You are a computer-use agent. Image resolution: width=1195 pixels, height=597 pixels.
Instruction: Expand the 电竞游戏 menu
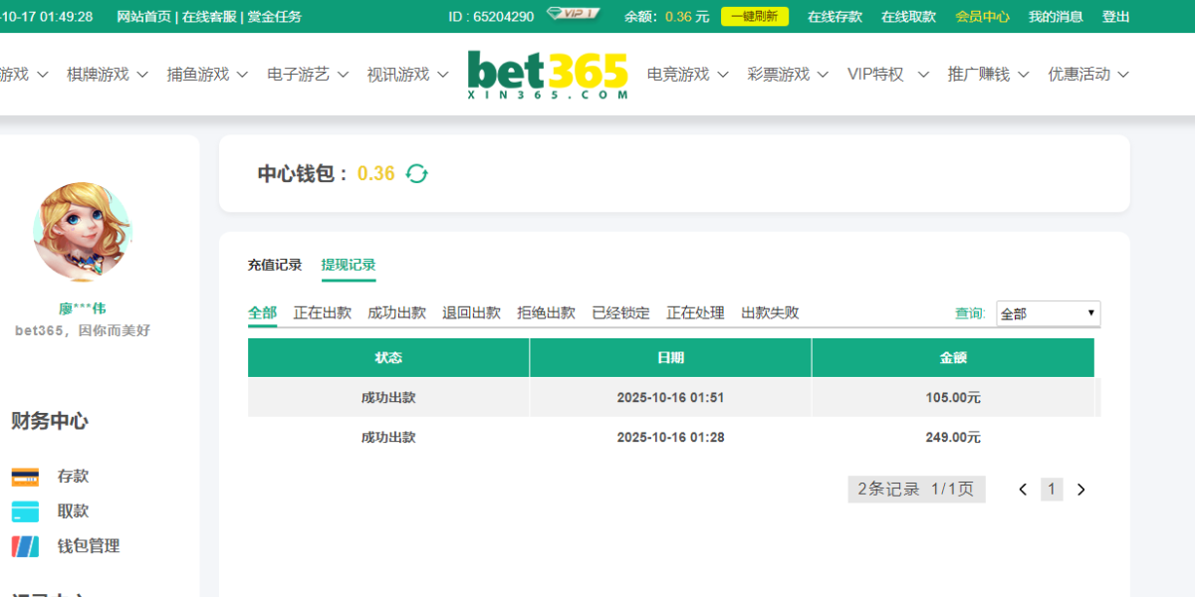point(687,75)
